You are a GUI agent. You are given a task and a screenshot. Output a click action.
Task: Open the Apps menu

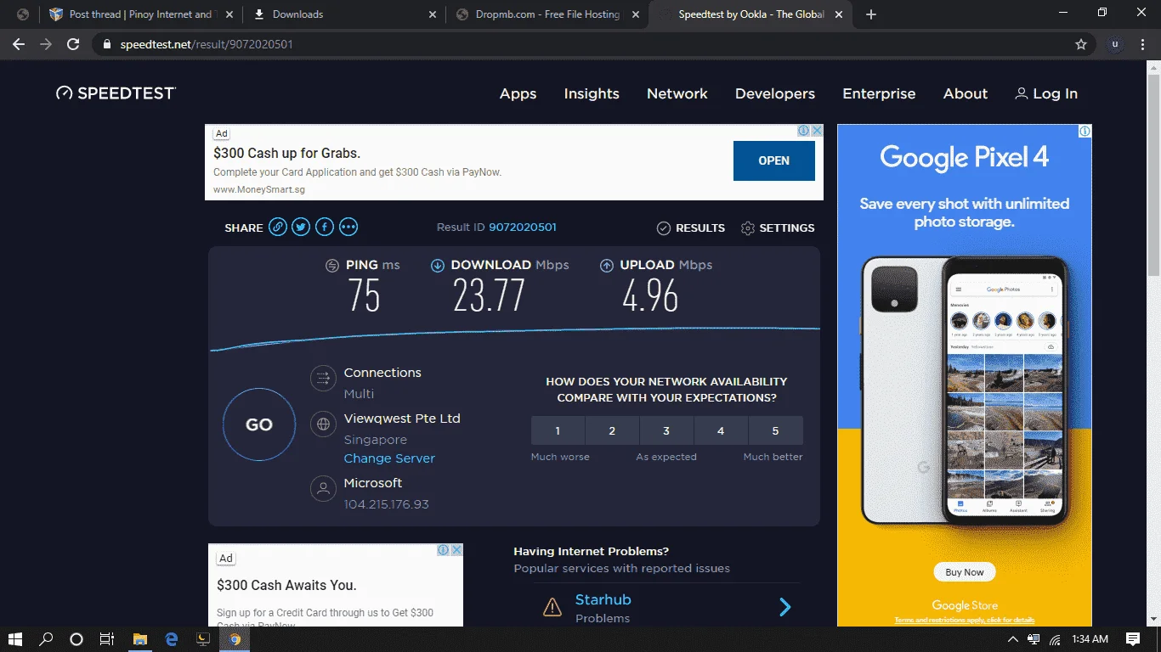[x=518, y=94]
